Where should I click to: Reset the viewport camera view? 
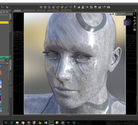135,30
